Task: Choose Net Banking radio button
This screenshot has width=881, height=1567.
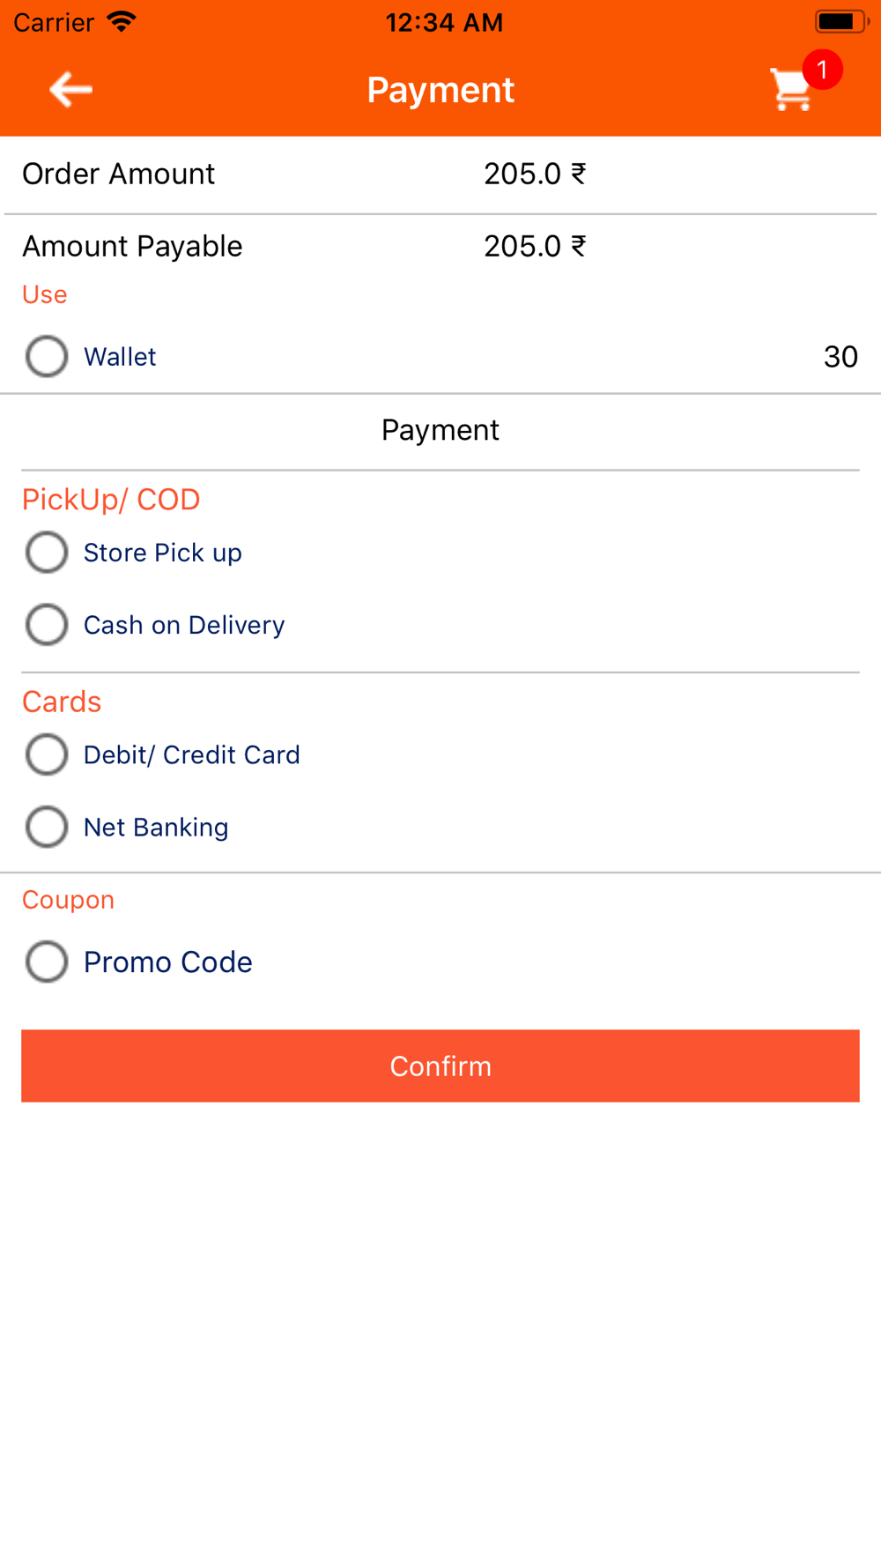Action: pos(47,828)
